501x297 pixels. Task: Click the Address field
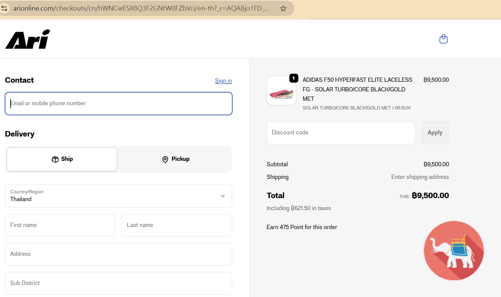(118, 254)
